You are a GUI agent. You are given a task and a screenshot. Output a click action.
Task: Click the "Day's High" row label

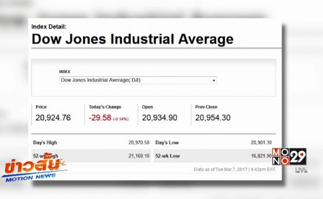tap(46, 143)
